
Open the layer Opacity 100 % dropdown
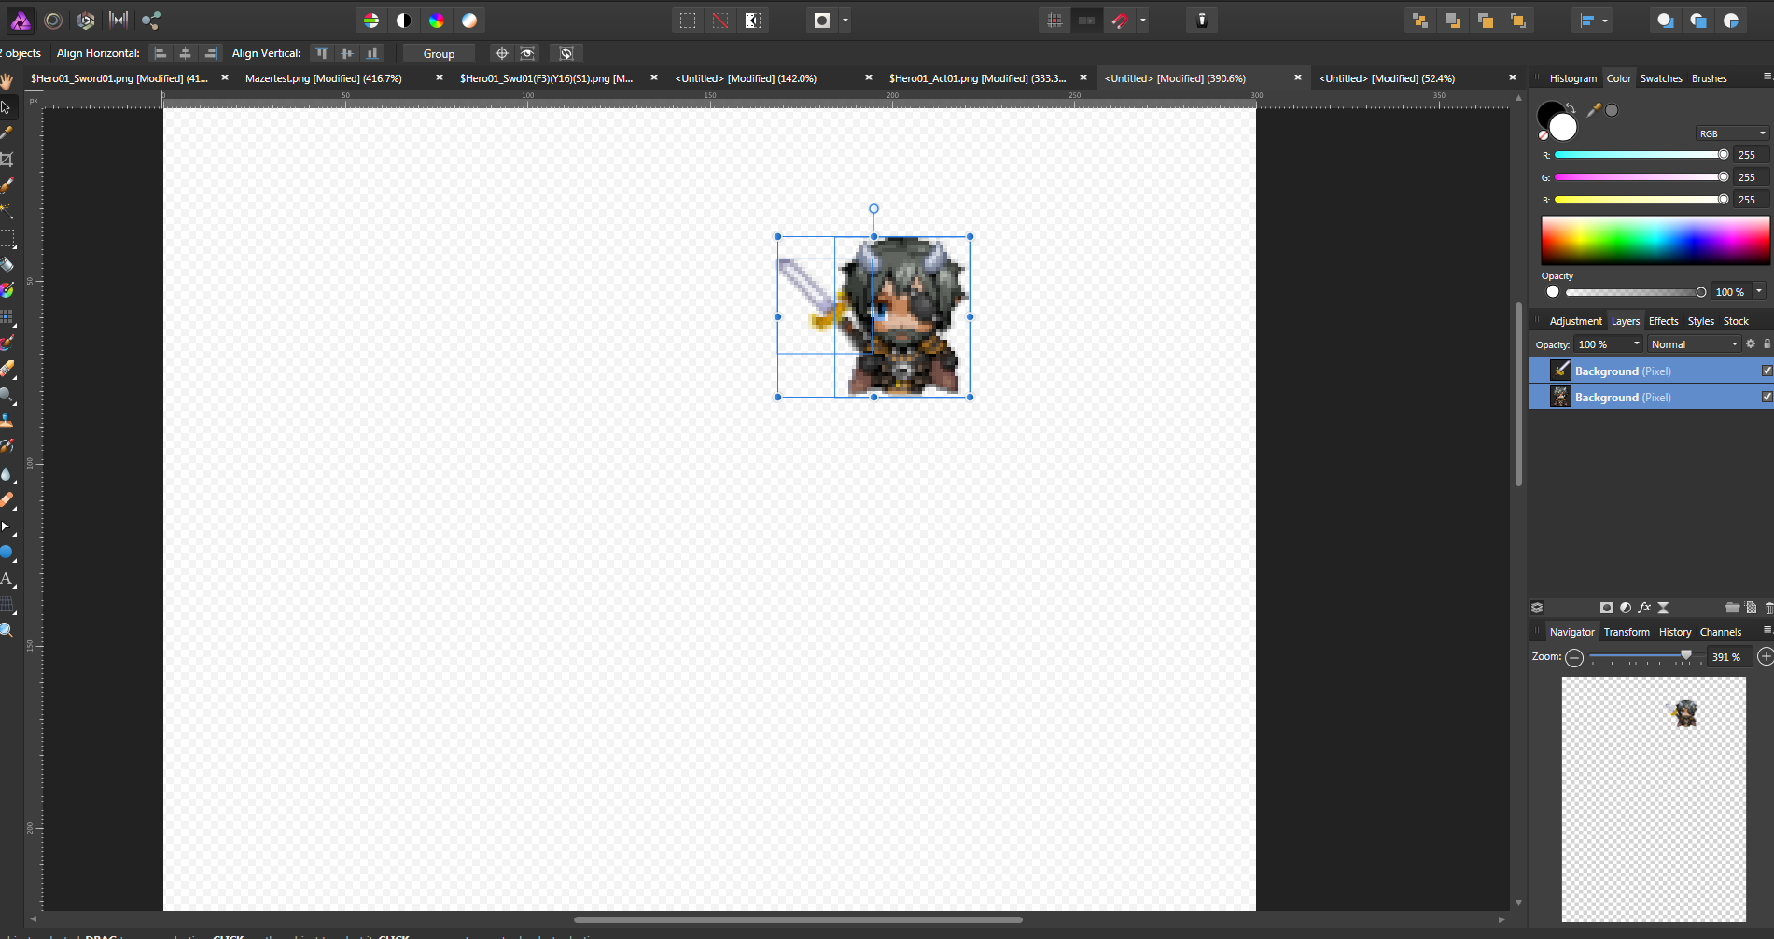tap(1608, 344)
